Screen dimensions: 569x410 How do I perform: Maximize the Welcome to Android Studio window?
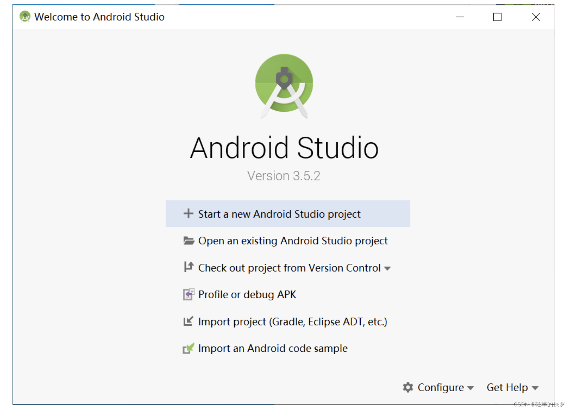click(497, 17)
